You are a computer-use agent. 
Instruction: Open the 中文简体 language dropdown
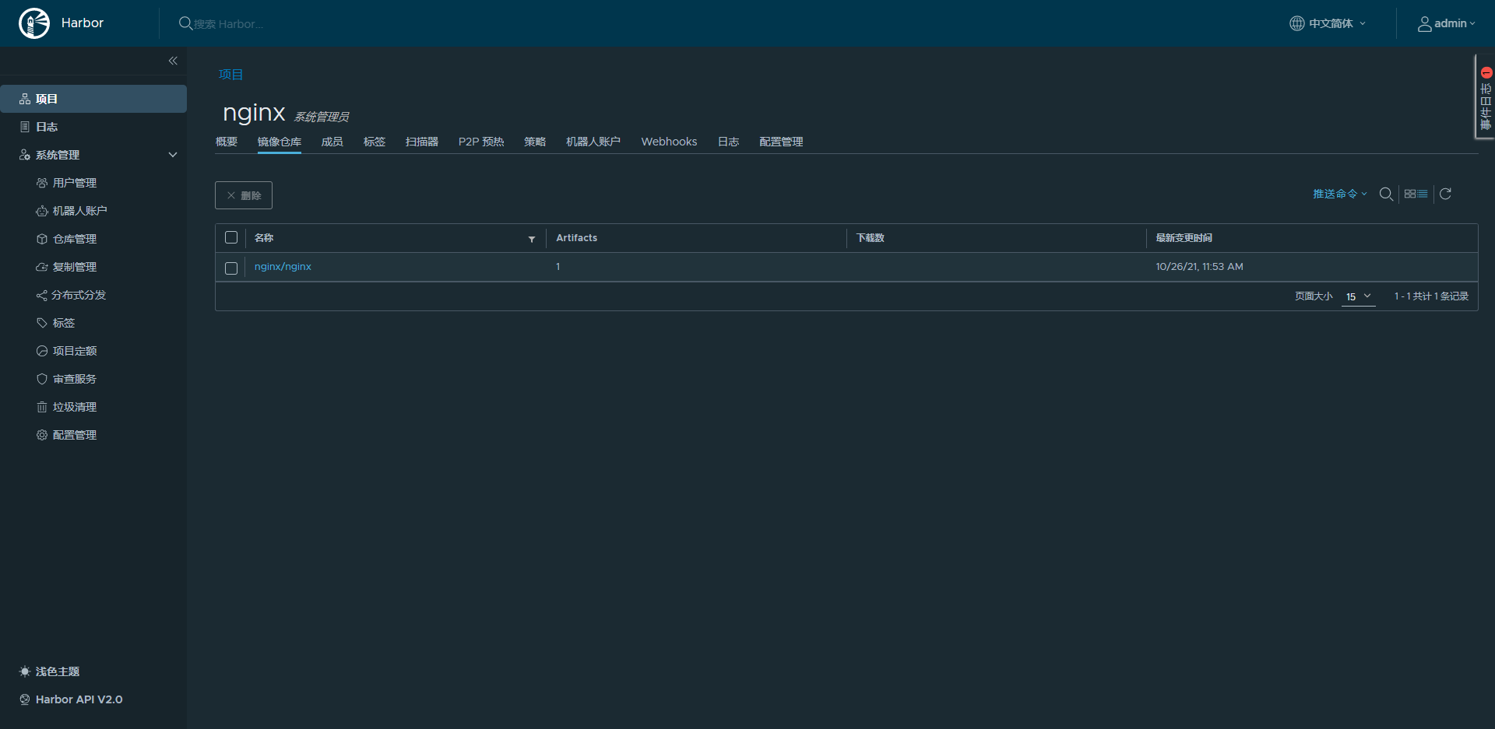[x=1328, y=23]
